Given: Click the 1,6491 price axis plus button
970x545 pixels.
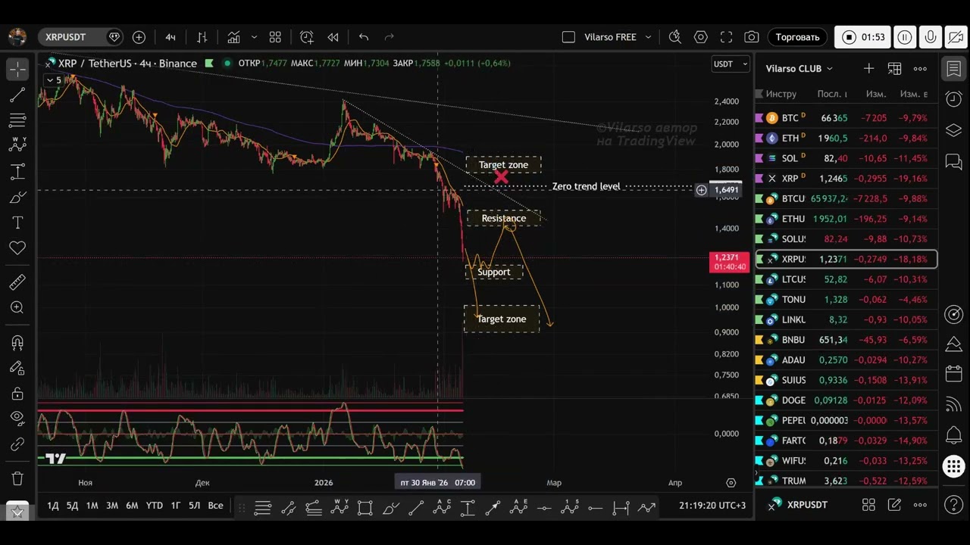Looking at the screenshot, I should point(702,190).
